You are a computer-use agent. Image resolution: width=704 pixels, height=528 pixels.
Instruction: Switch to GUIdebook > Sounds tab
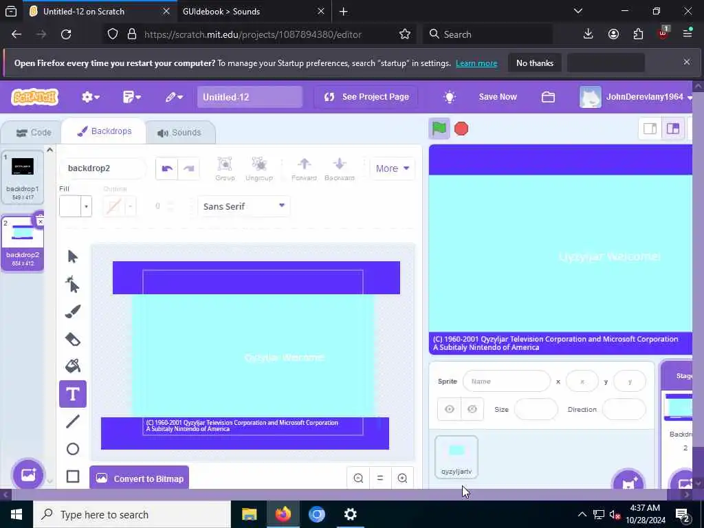[254, 11]
